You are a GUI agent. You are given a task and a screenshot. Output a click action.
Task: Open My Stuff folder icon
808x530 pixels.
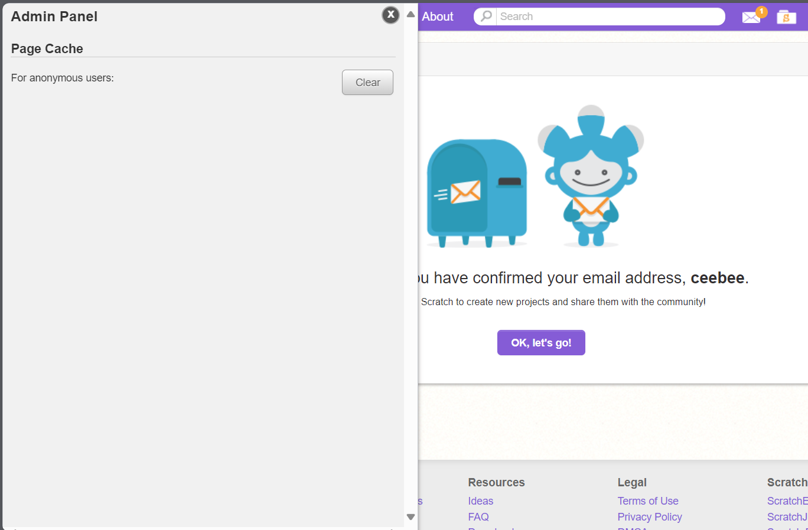786,17
